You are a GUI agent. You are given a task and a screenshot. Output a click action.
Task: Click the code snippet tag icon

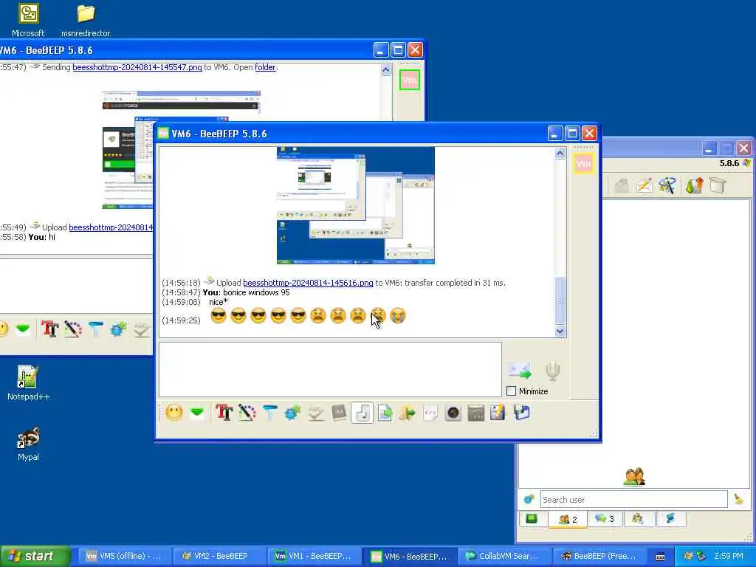point(430,413)
